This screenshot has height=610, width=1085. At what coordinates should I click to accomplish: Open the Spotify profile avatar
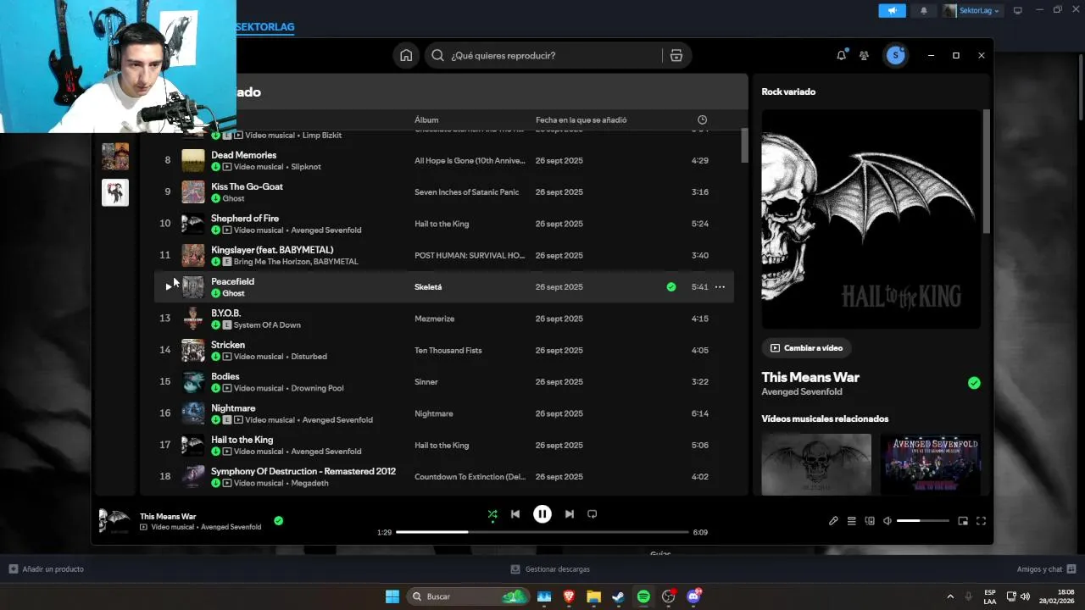895,55
